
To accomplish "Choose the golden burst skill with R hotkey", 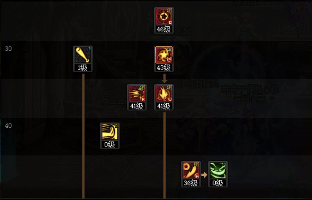I will (137, 93).
